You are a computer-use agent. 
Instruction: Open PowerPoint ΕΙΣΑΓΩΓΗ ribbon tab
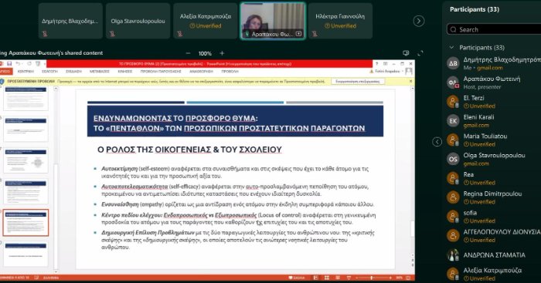pyautogui.click(x=49, y=71)
